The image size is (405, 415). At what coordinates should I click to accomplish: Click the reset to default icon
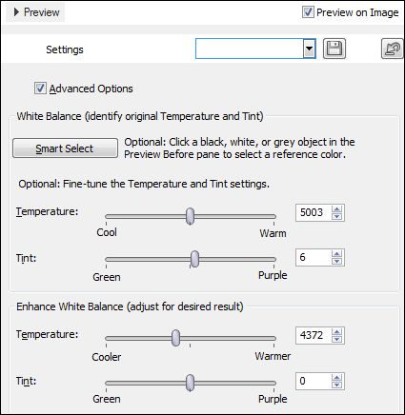click(393, 49)
